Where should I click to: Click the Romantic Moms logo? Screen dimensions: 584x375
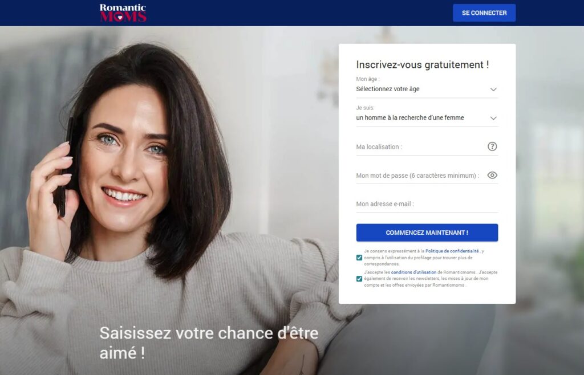click(123, 13)
